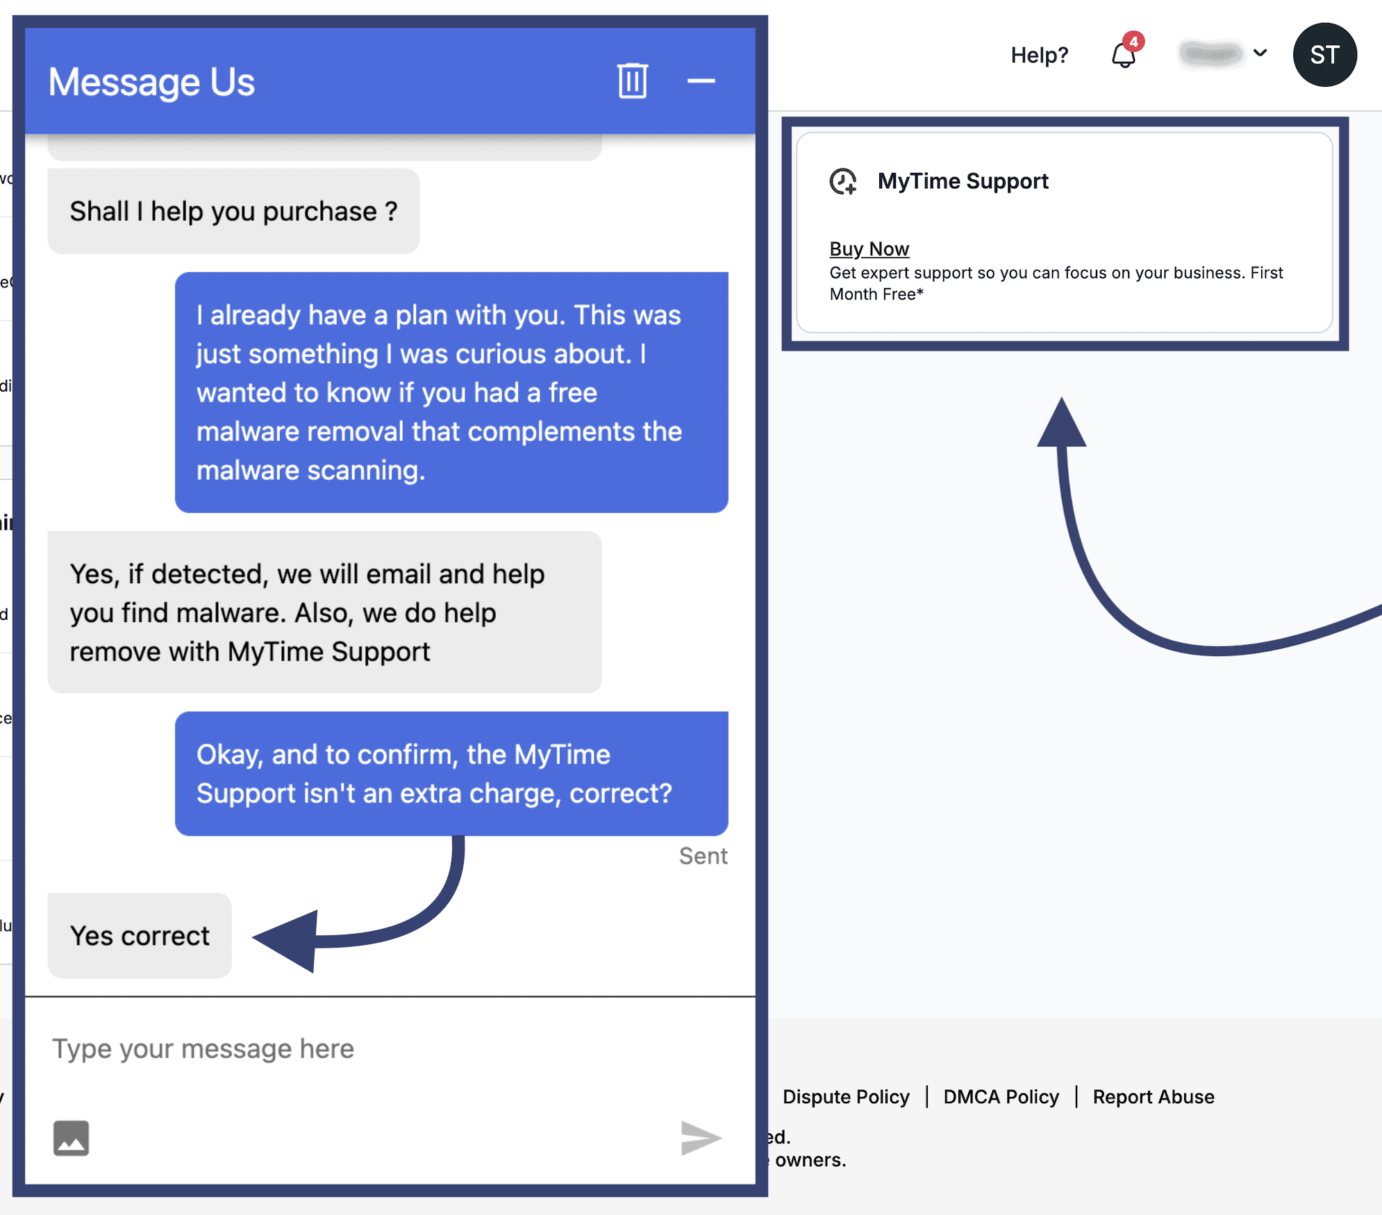
Task: Select the 'Okay, and to confirm' sent message
Action: coord(451,773)
